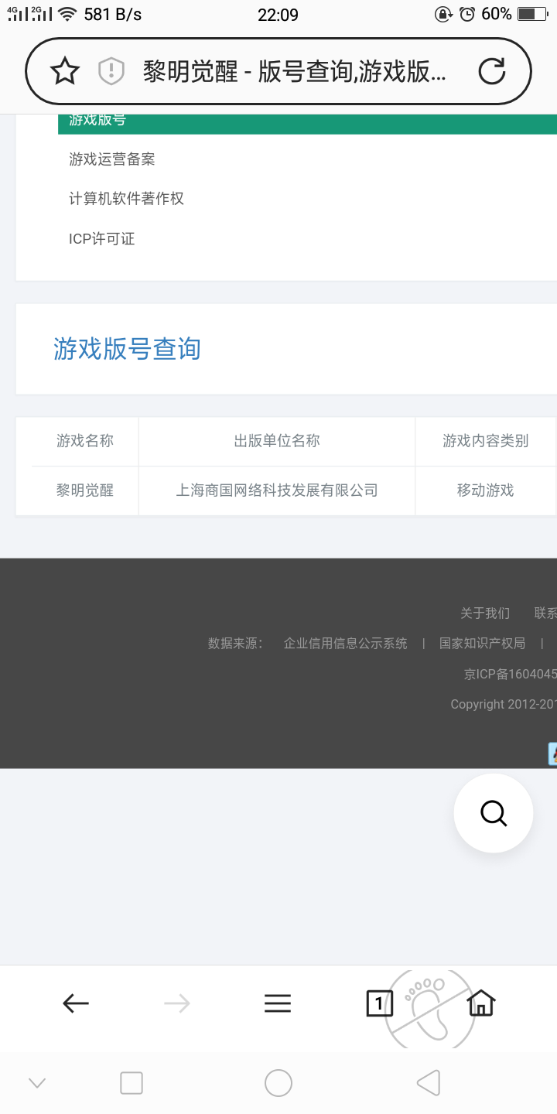Tap Android back triangle button
This screenshot has width=557, height=1114.
(428, 1083)
